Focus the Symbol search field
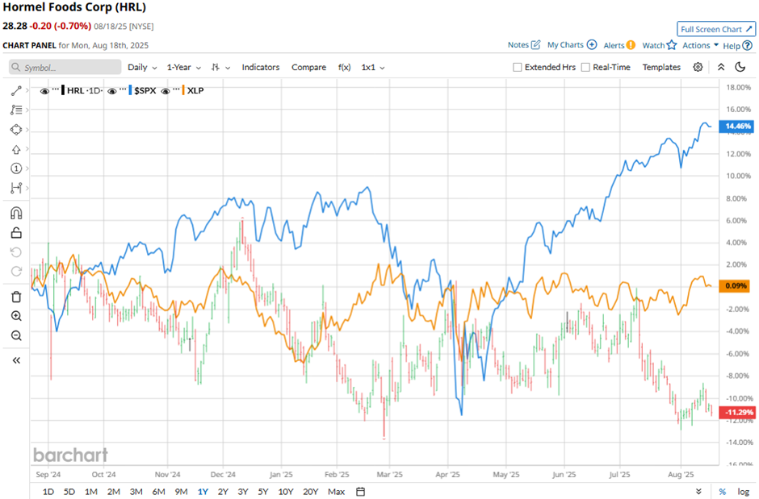 (65, 67)
